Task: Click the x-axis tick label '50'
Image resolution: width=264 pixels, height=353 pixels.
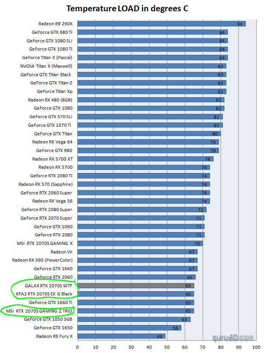Action: (167, 347)
